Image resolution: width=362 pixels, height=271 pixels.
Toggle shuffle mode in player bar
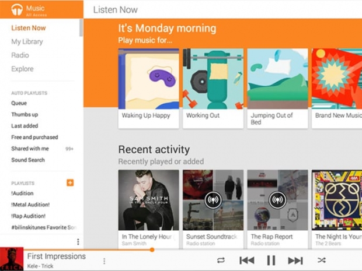coord(321,260)
